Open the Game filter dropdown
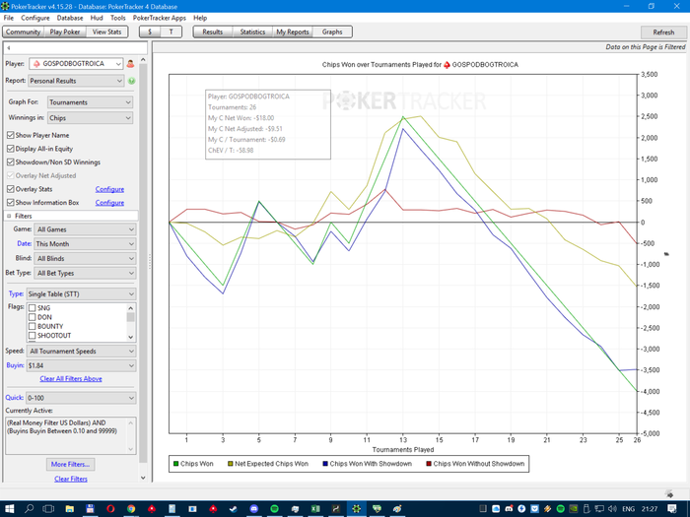Image resolution: width=690 pixels, height=517 pixels. click(x=85, y=229)
